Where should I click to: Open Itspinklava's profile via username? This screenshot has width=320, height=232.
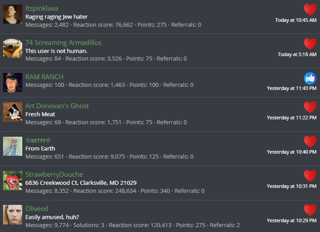pyautogui.click(x=42, y=8)
